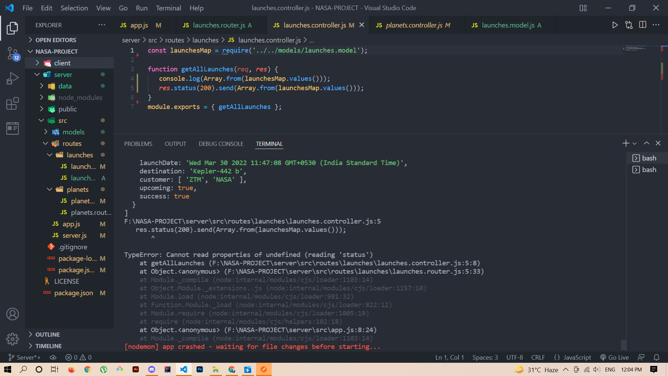
Task: Maximize the terminal panel
Action: point(646,143)
